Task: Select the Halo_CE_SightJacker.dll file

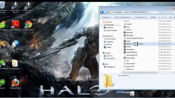Action: pyautogui.click(x=135, y=38)
